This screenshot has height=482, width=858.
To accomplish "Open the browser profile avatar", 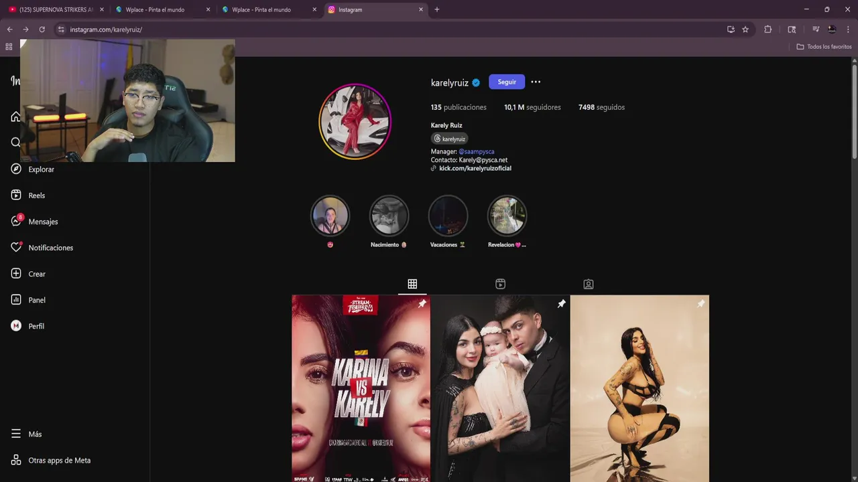I will (x=832, y=29).
